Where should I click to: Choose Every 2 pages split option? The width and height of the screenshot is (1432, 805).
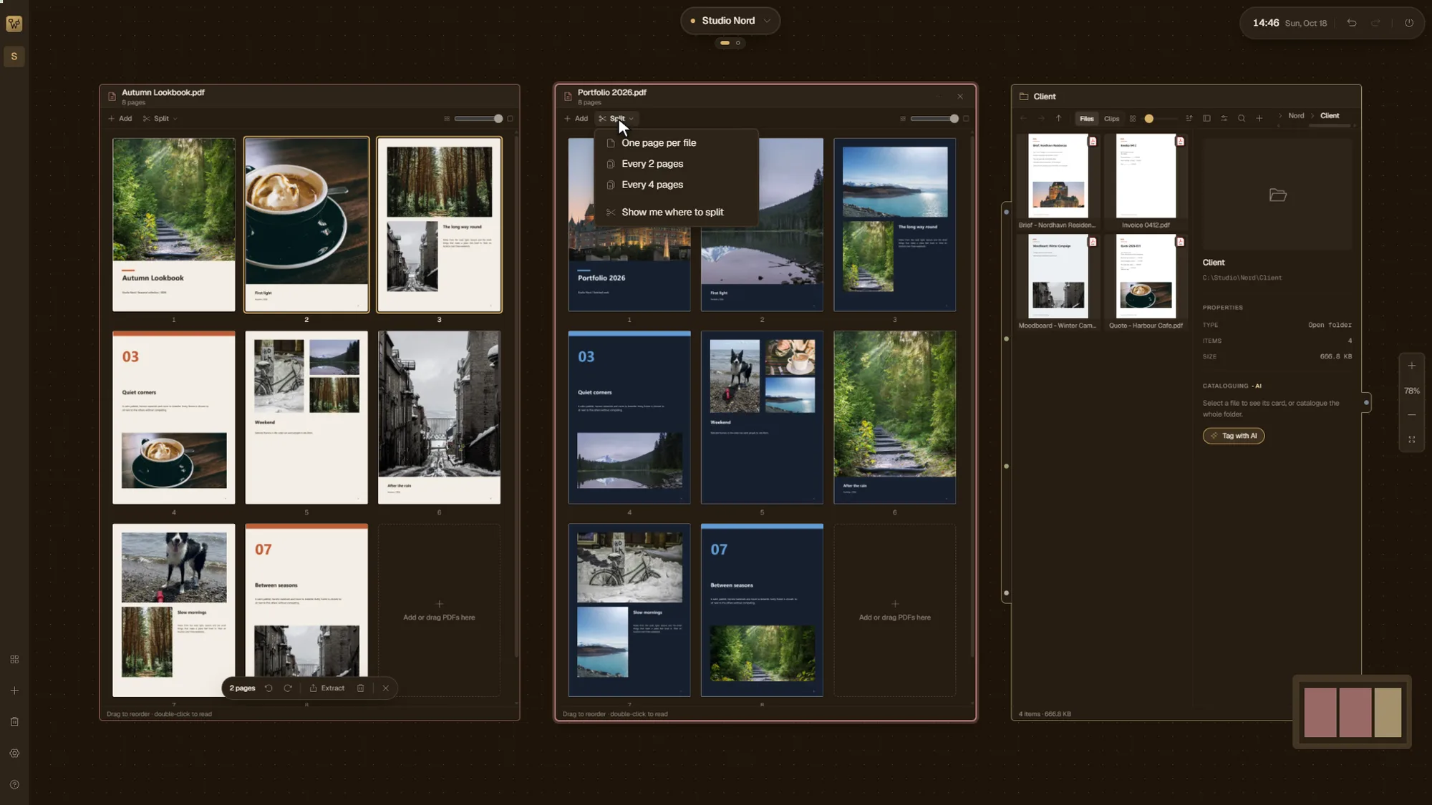676,164
